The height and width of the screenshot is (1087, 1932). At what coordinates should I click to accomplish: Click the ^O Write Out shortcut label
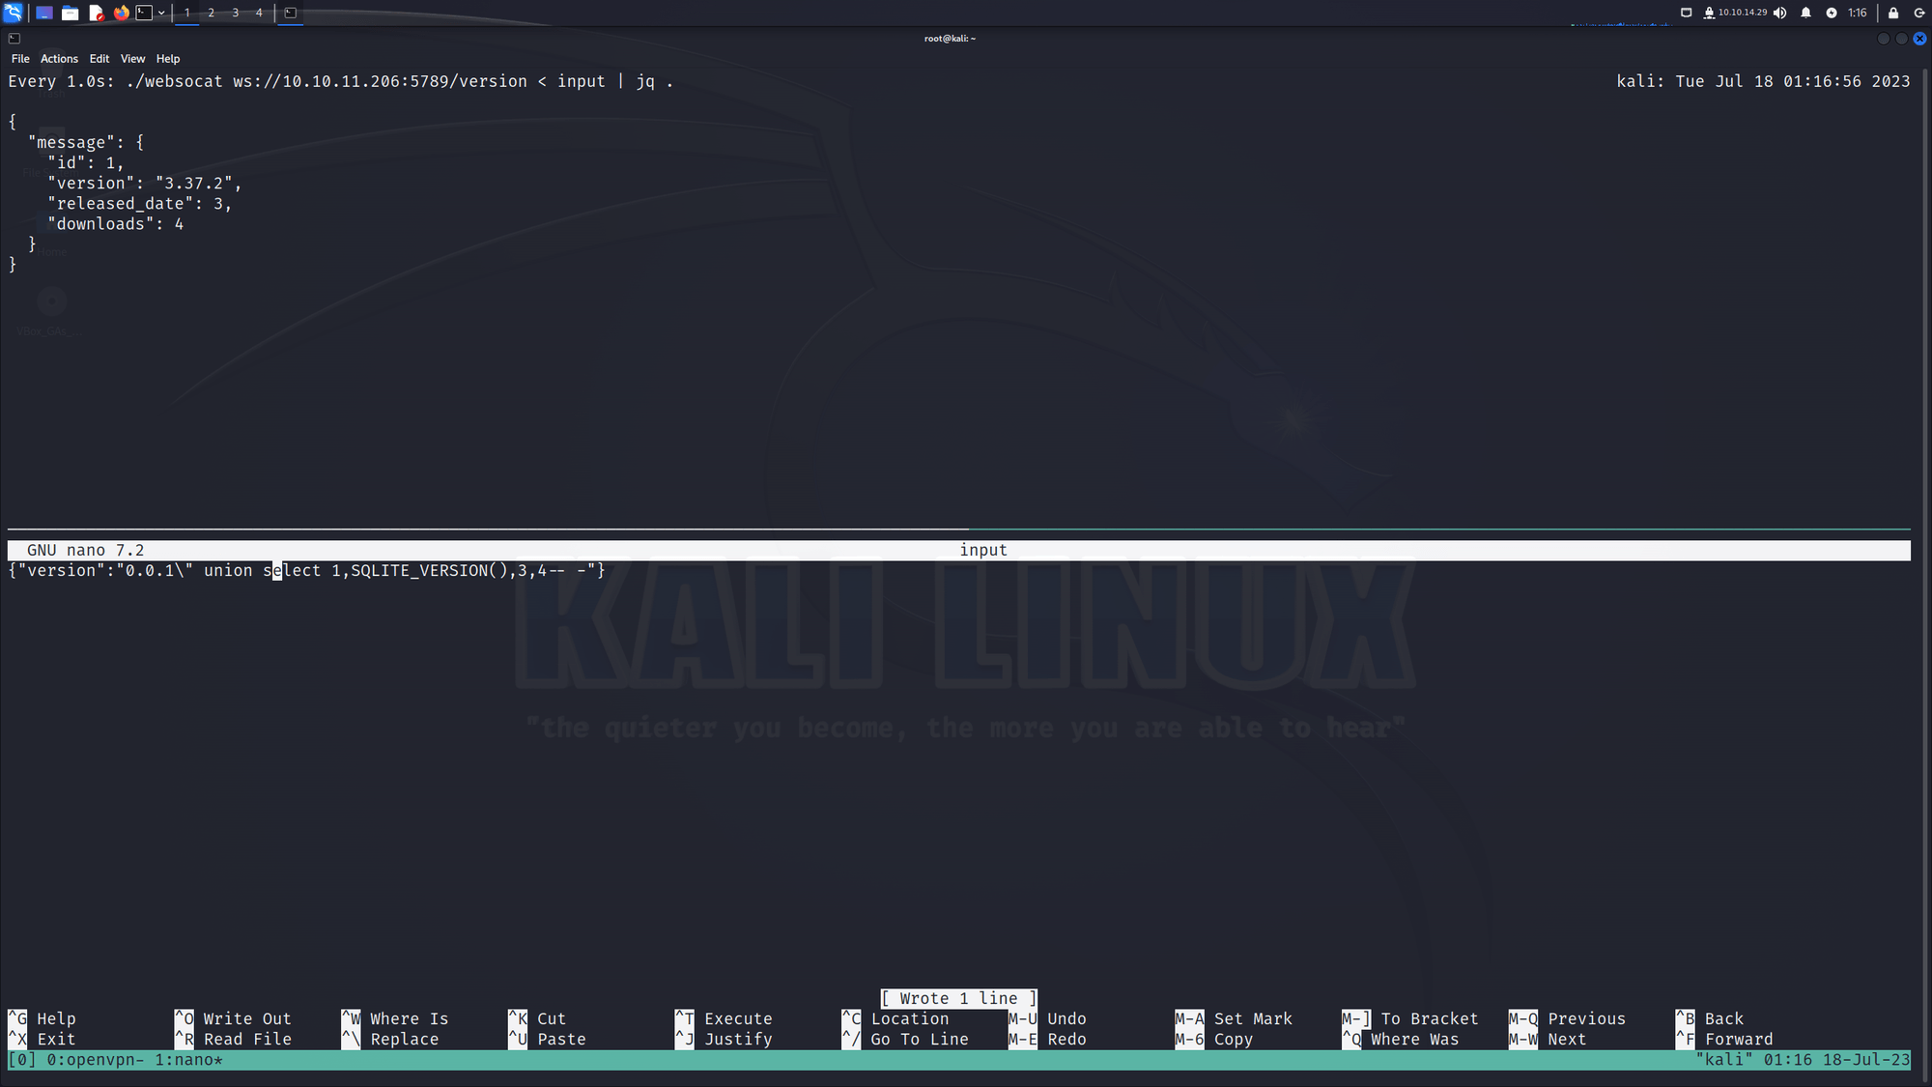tap(233, 1018)
